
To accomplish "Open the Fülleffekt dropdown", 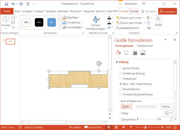I will click(71, 18).
